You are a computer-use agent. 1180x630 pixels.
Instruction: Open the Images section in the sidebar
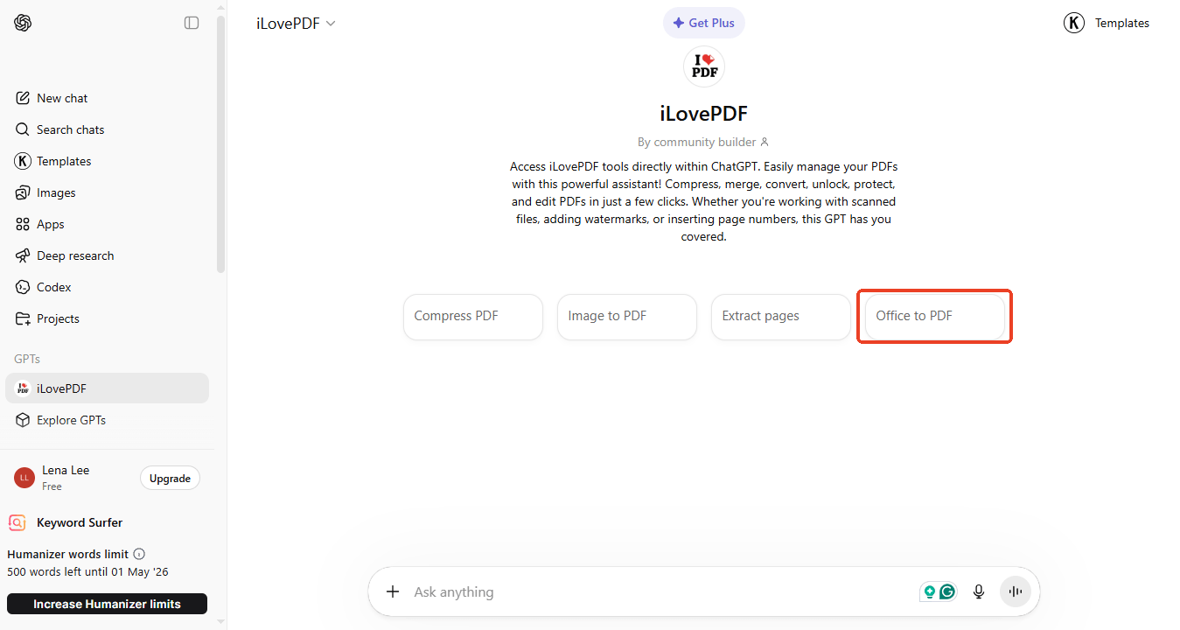[56, 192]
